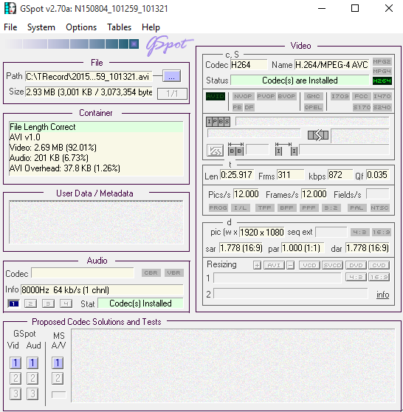Click the NTSC indicator
Image resolution: width=403 pixels, height=412 pixels.
point(379,207)
